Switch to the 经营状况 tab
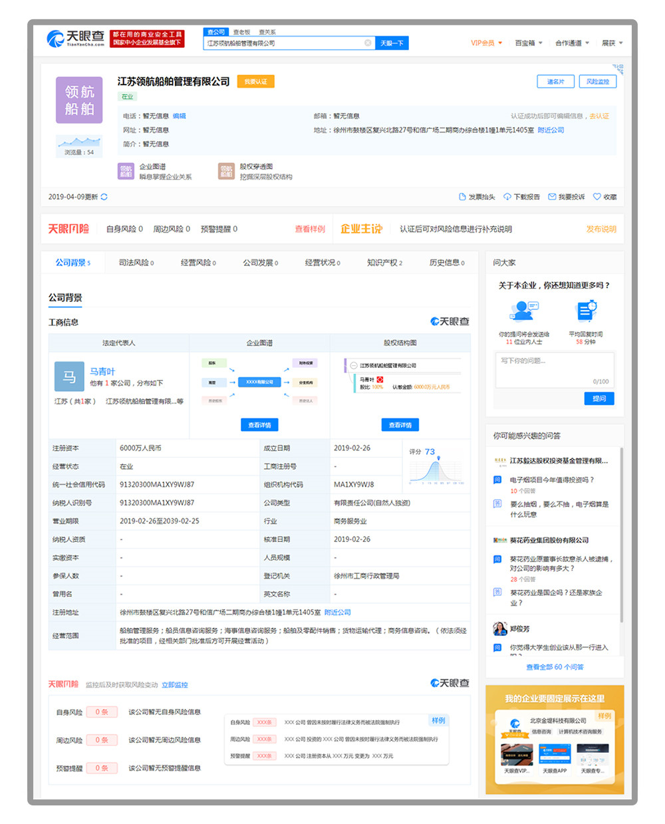The height and width of the screenshot is (824, 665). pos(323,263)
